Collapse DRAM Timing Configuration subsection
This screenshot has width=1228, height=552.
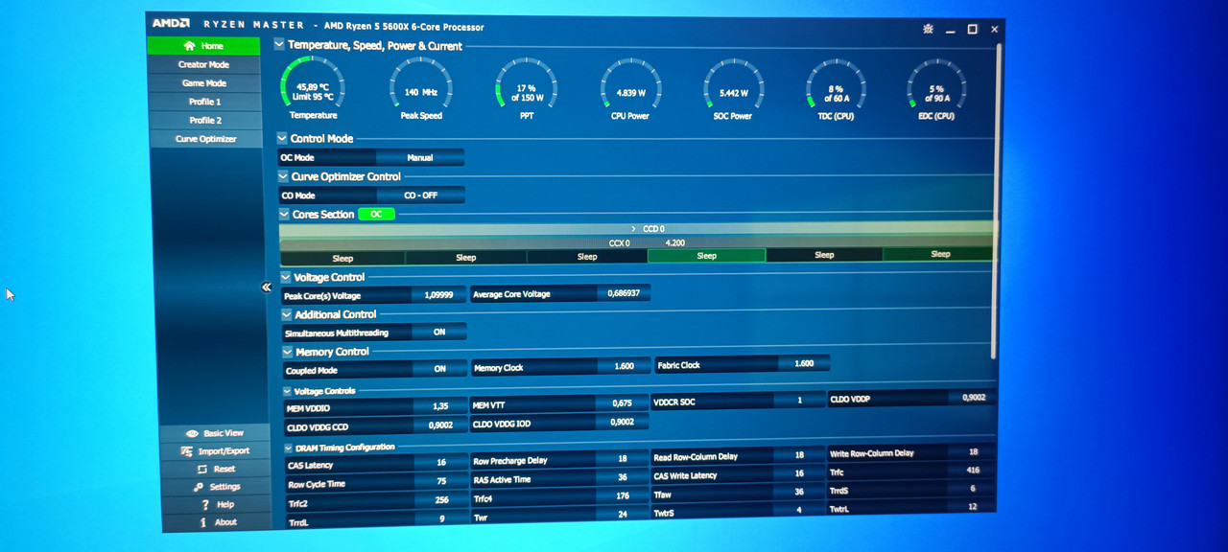click(x=289, y=448)
